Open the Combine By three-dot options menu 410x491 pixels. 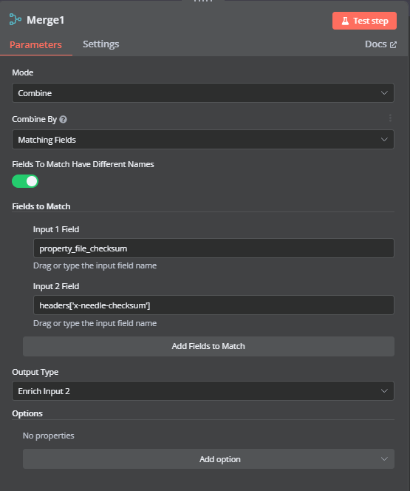coord(390,118)
